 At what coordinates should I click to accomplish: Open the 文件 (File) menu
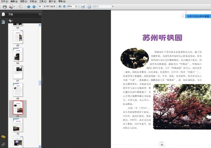point(5,1)
